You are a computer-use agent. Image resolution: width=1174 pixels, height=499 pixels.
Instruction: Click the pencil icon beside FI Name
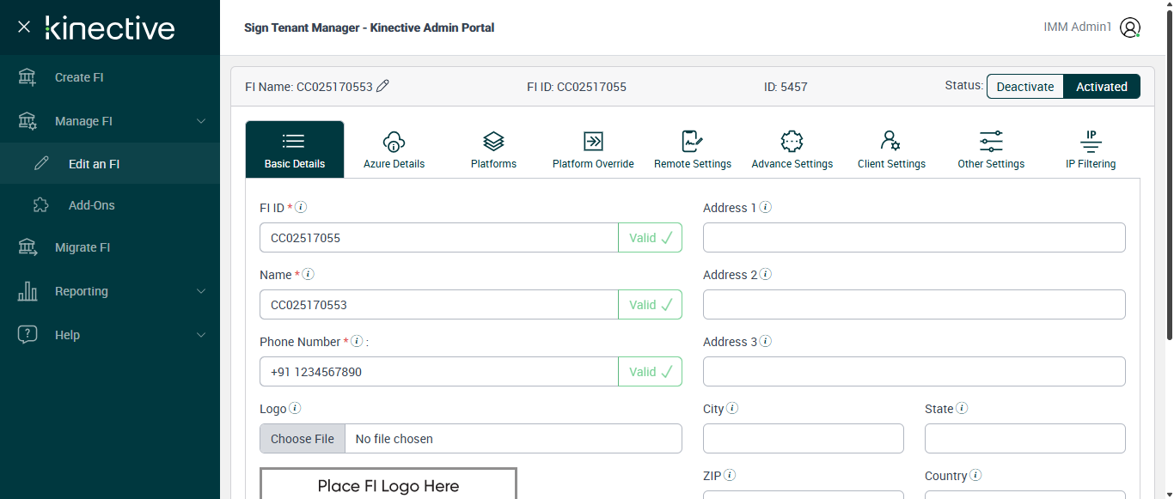click(383, 86)
